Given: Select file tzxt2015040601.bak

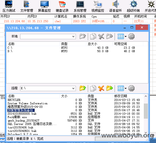Looking at the screenshot, I should point(22,131).
